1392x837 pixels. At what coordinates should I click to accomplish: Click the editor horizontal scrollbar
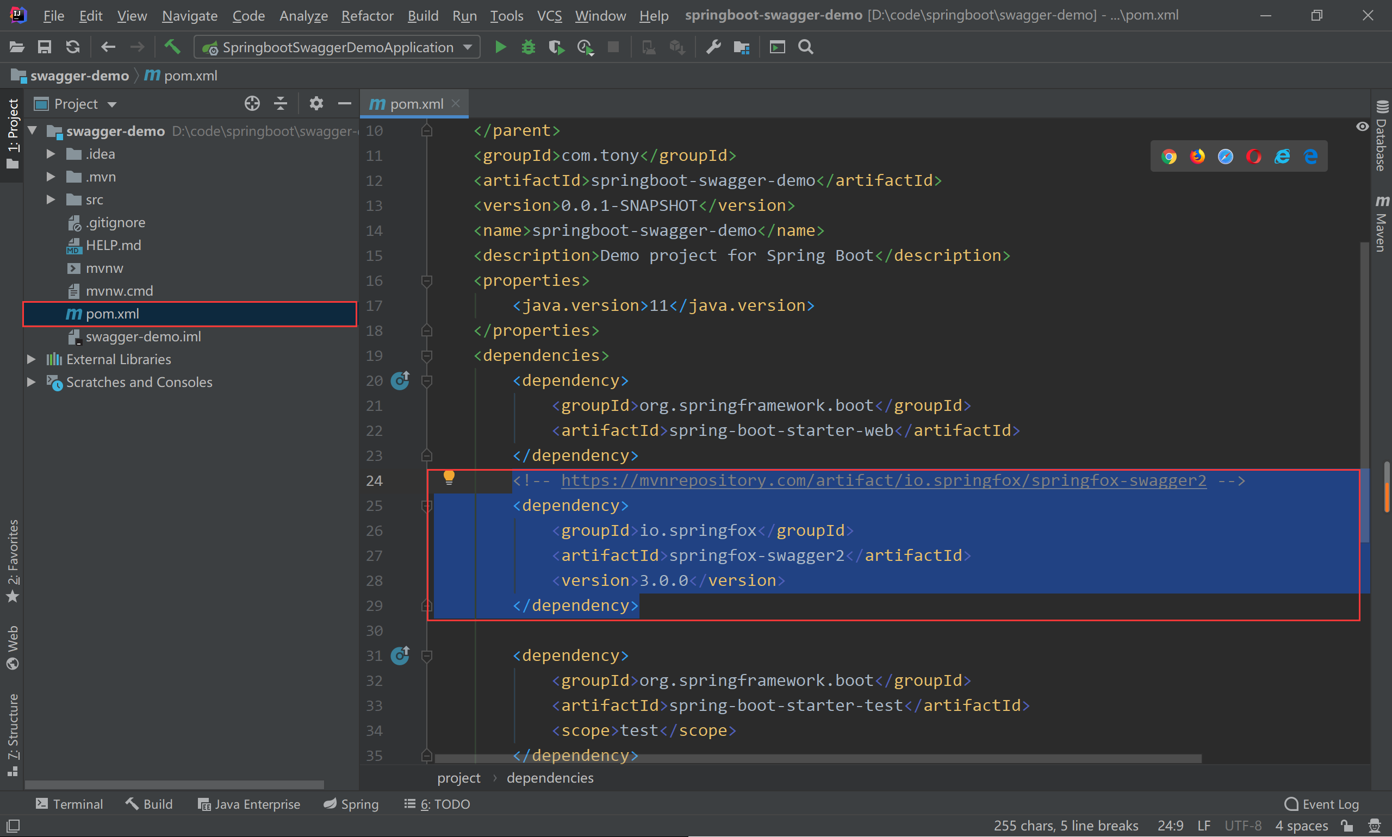(818, 759)
